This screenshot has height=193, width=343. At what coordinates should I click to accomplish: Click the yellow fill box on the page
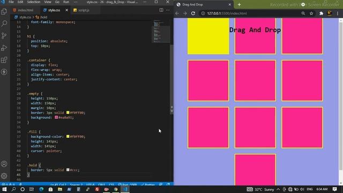click(x=208, y=36)
